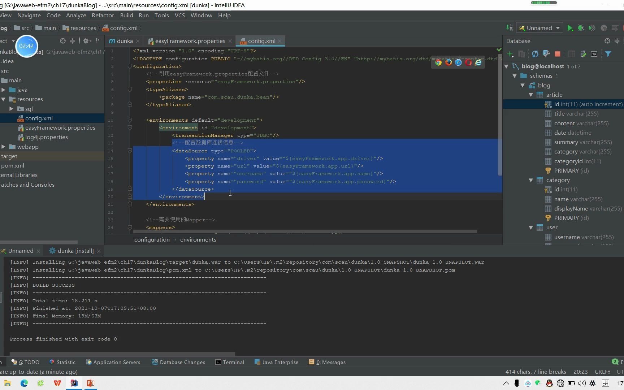Fold the dataSource block in gutter
Screen dimensions: 624x390
tap(130, 151)
